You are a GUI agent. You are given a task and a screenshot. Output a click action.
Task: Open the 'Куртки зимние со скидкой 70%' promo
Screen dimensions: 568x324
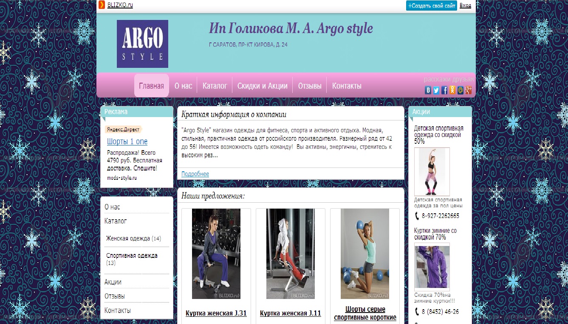(435, 234)
